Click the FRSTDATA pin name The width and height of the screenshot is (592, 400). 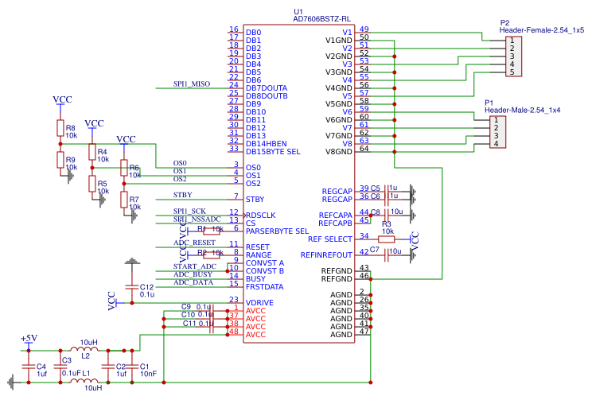[265, 287]
